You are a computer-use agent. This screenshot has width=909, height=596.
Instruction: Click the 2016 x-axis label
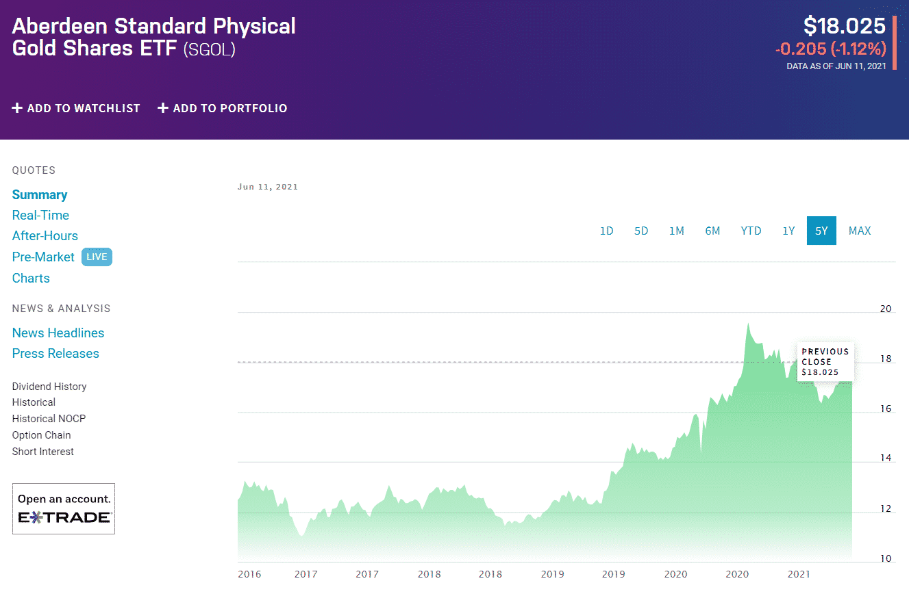pos(249,574)
